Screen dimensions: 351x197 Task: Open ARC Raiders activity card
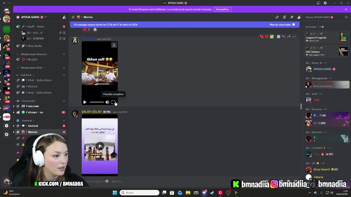[x=327, y=51]
